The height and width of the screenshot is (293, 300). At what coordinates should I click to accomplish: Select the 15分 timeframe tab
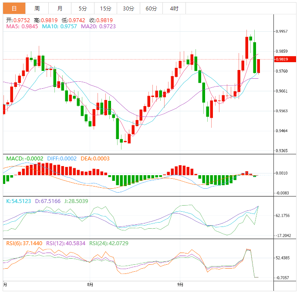[x=105, y=8]
